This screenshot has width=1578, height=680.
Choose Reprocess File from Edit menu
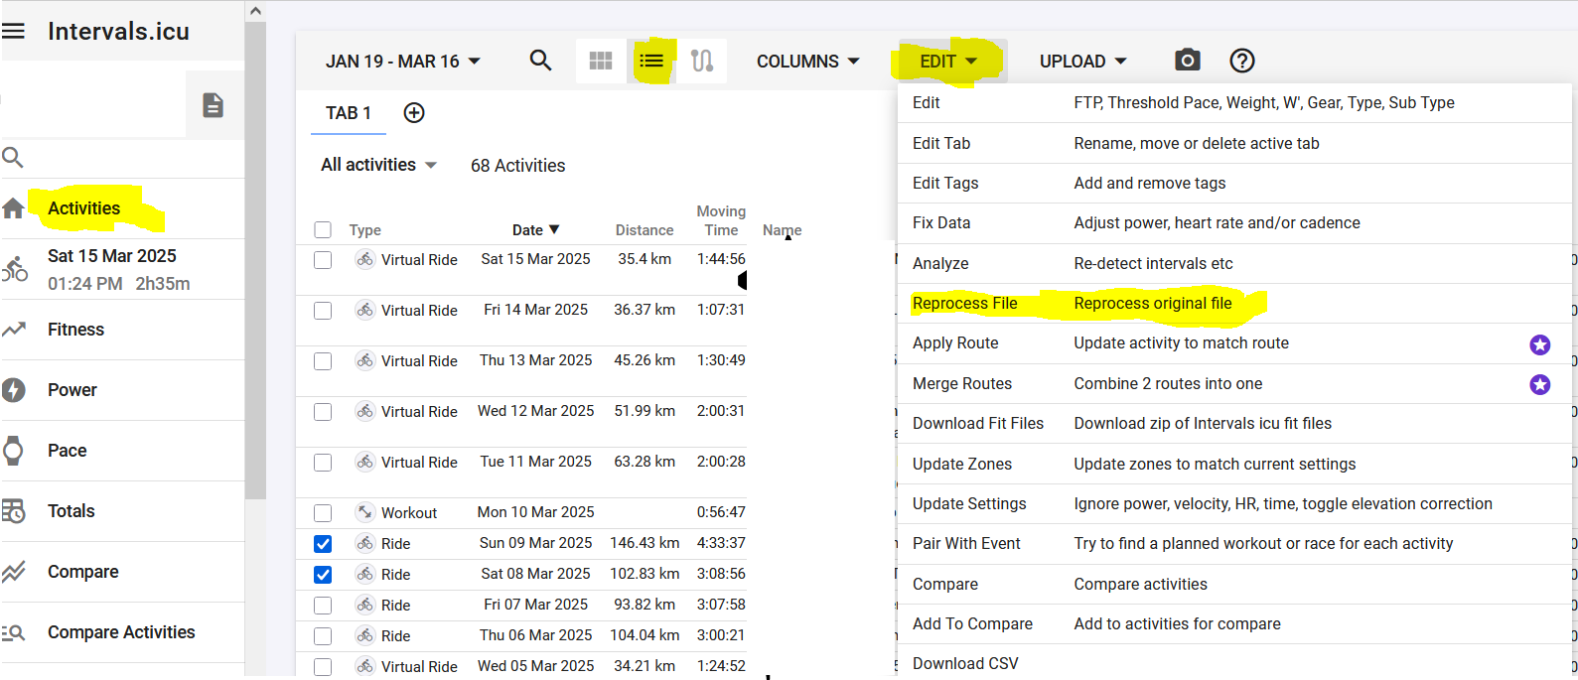pos(964,304)
